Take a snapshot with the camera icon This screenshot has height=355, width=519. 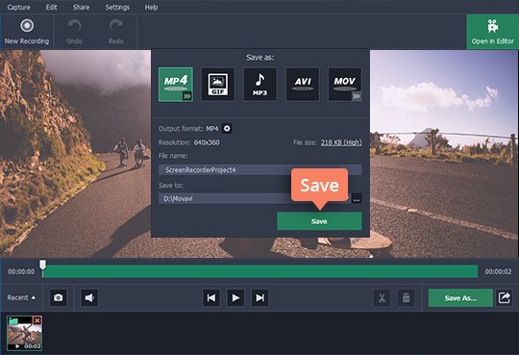click(59, 297)
